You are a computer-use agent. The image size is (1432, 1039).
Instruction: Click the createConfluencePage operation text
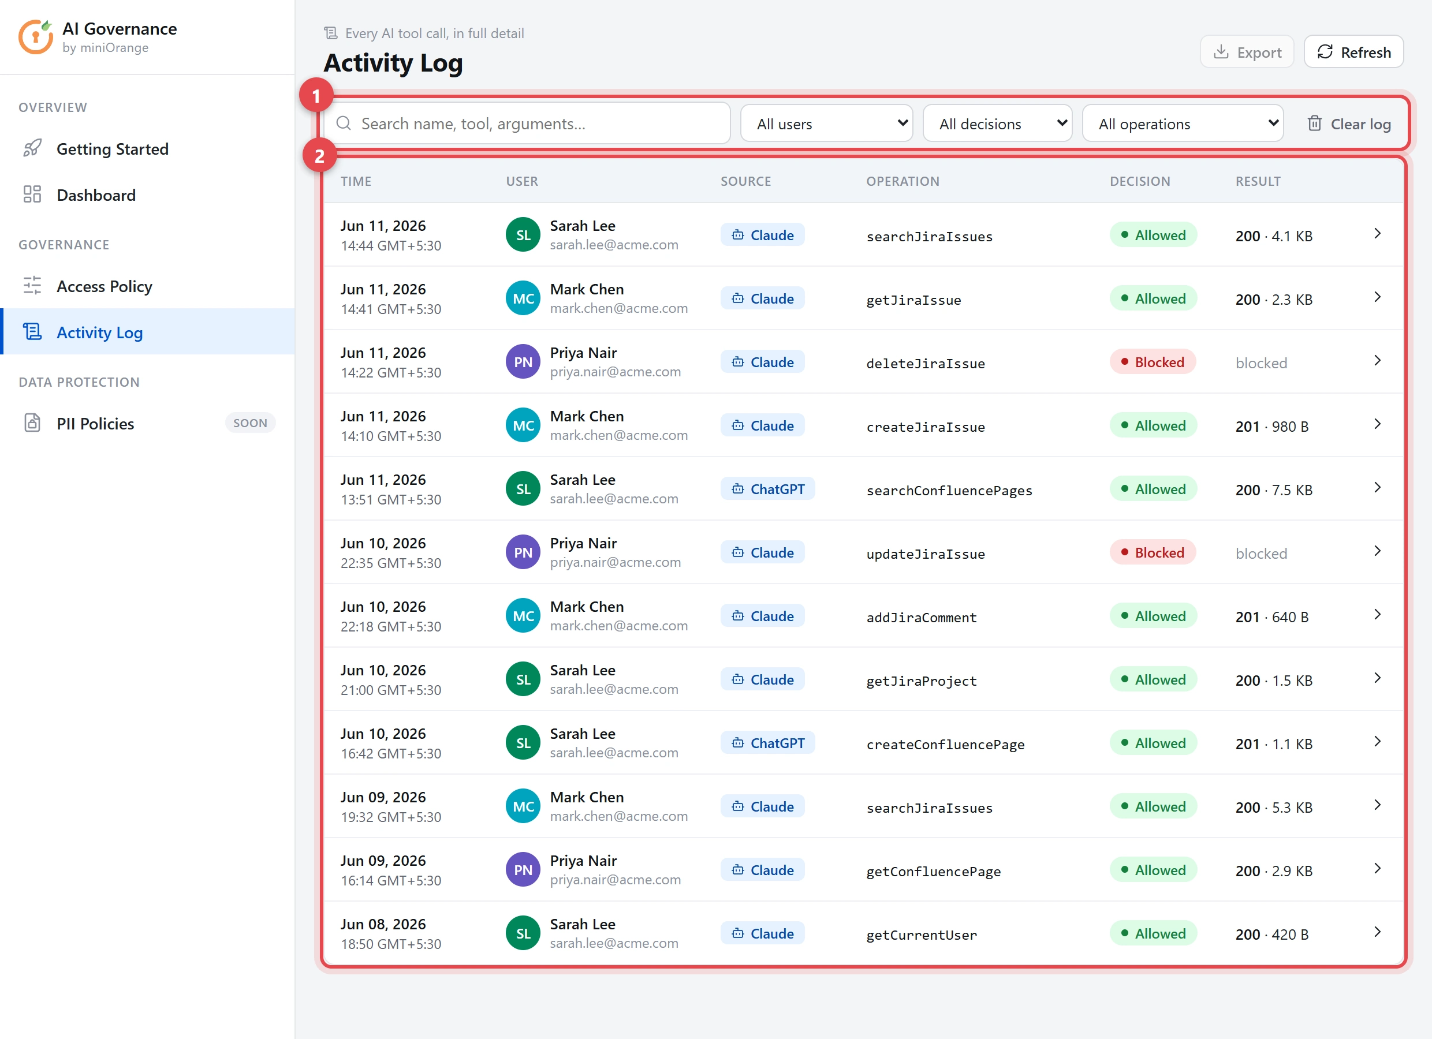pyautogui.click(x=945, y=744)
